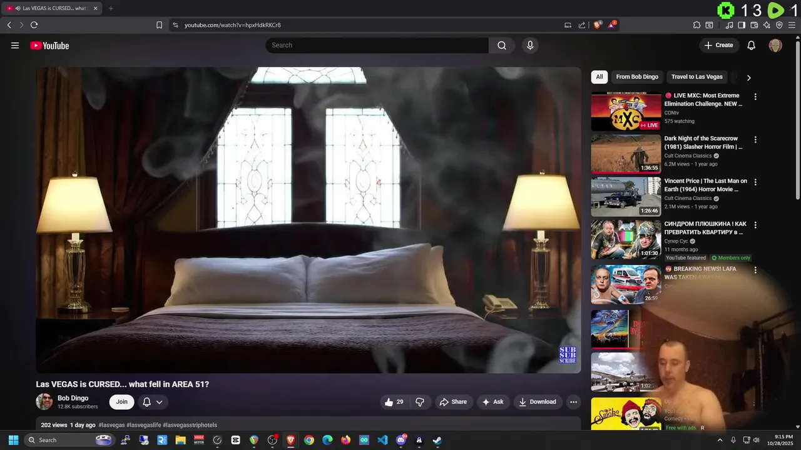This screenshot has height=450, width=801.
Task: Click into the YouTube search field
Action: [x=377, y=45]
